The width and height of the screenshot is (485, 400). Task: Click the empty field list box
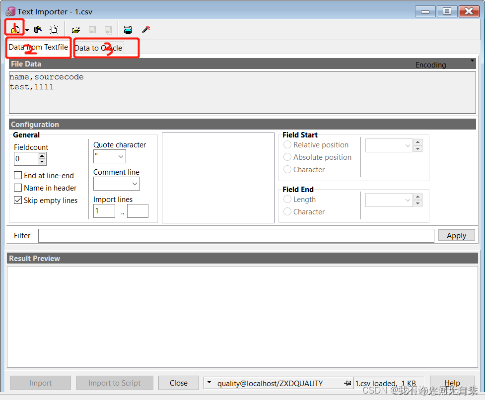[218, 178]
